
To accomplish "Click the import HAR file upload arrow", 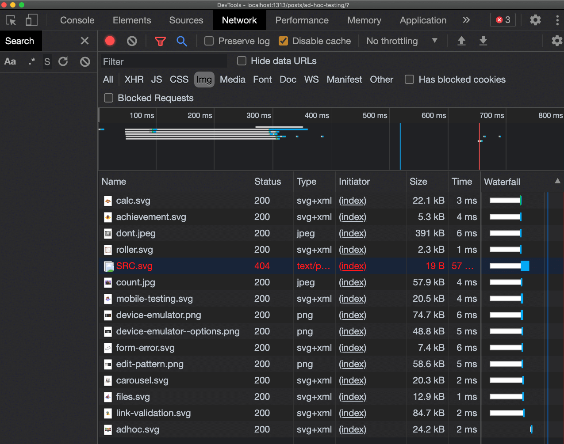I will coord(461,41).
